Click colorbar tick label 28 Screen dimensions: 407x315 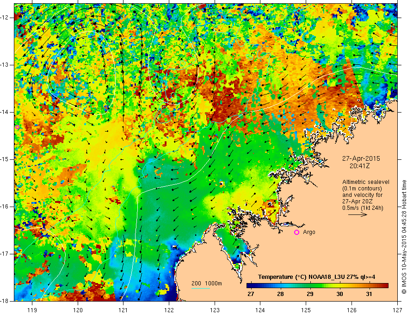click(x=280, y=294)
